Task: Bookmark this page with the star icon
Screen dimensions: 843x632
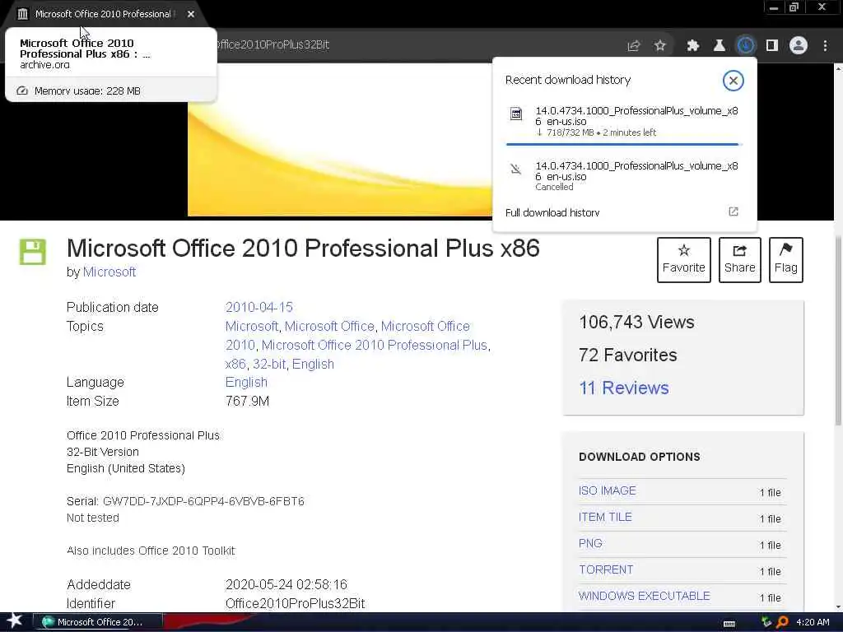Action: [660, 46]
